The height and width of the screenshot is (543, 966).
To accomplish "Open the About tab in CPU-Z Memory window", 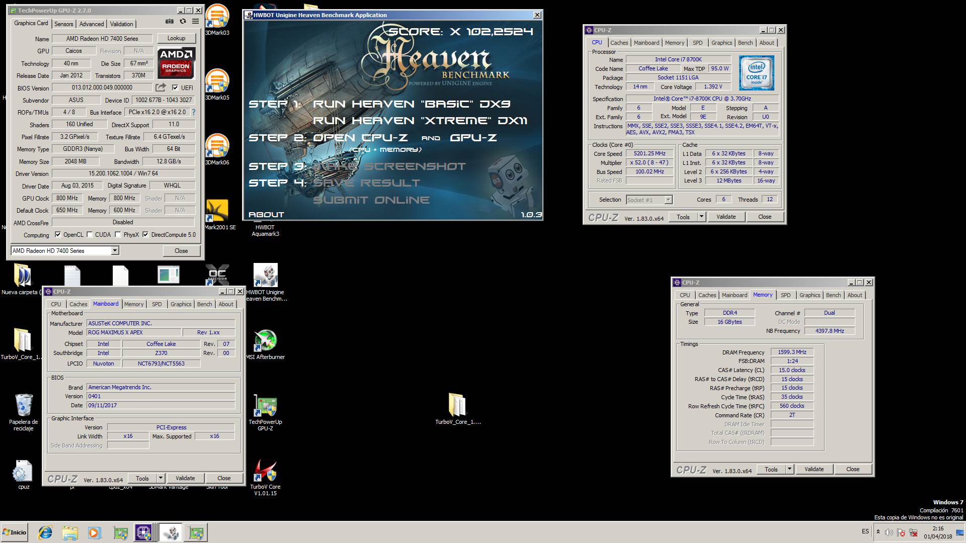I will [x=854, y=295].
